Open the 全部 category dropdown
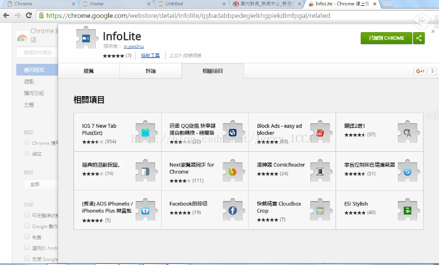439x265 pixels. tap(41, 184)
